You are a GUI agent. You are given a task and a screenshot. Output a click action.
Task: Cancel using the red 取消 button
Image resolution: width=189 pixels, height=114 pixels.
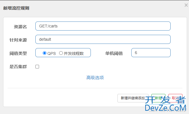click(175, 98)
